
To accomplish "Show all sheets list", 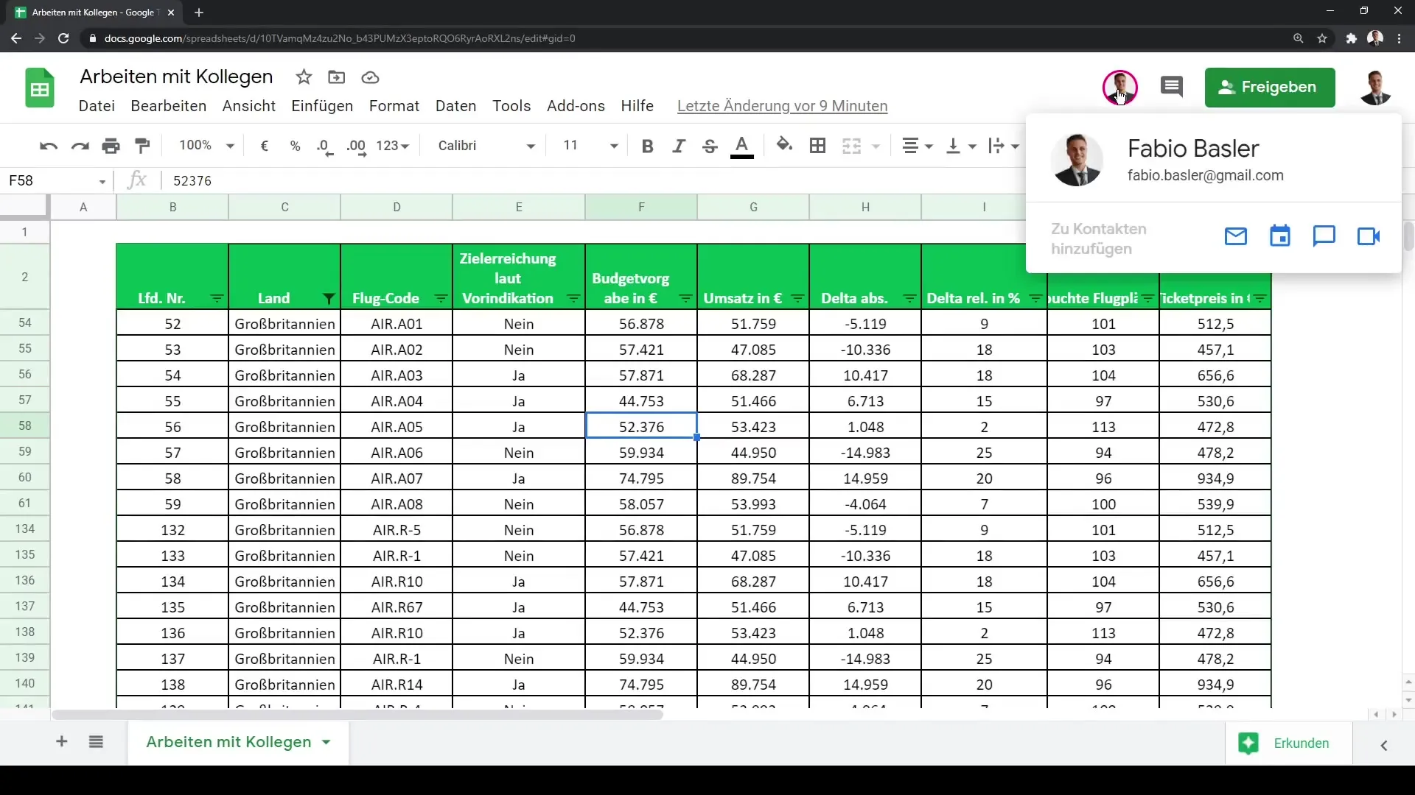I will 96,742.
